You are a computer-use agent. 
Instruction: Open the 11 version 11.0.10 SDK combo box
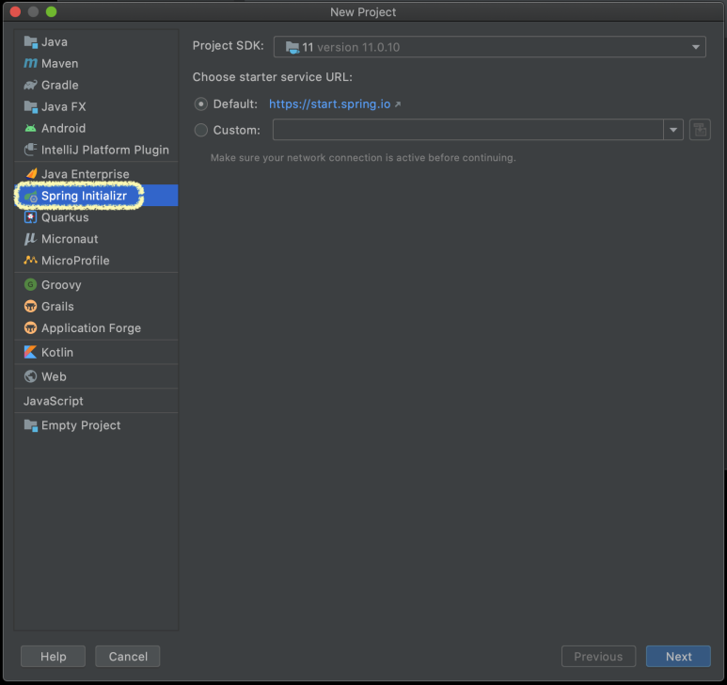pyautogui.click(x=490, y=47)
